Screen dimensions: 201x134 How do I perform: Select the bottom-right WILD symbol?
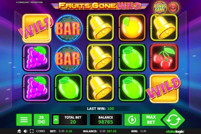(164, 88)
